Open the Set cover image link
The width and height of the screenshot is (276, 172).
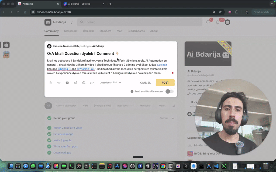click(x=63, y=134)
